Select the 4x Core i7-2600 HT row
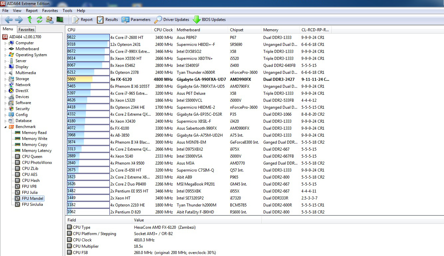Viewport: 444px width, 256px height. pos(199,38)
